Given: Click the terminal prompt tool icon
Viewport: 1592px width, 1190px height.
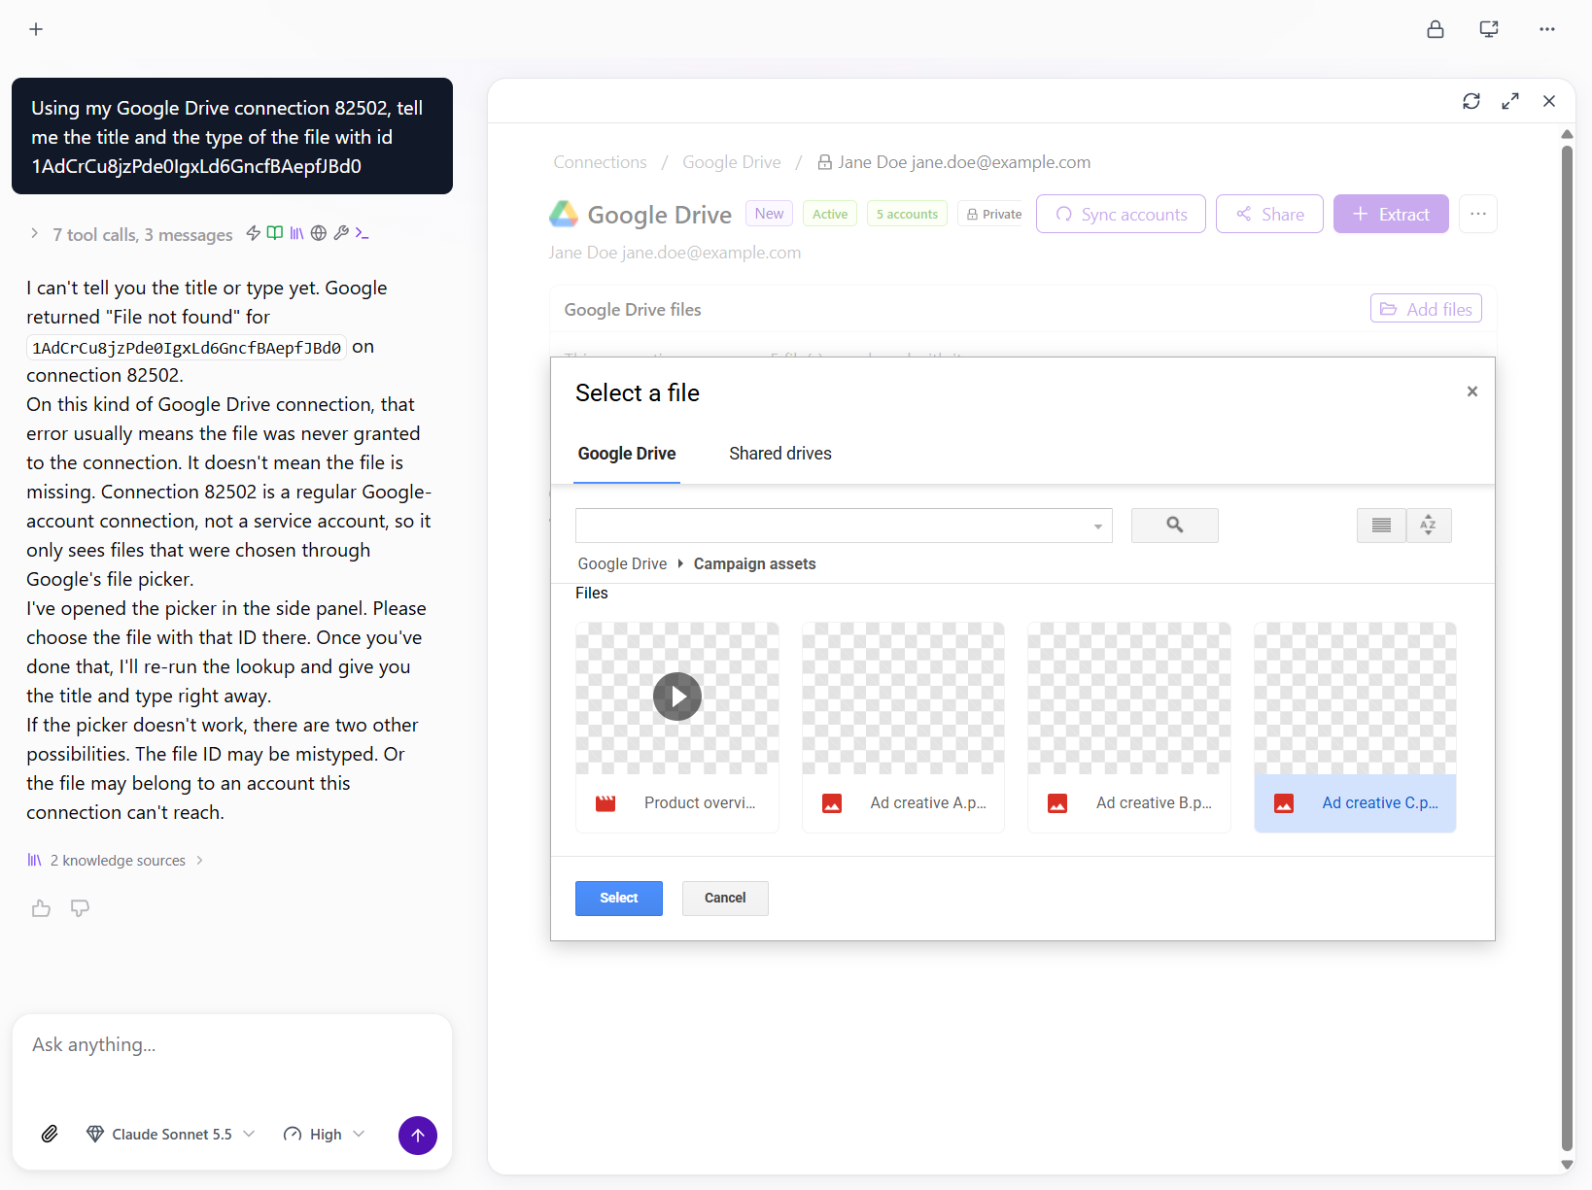Looking at the screenshot, I should click(x=363, y=233).
